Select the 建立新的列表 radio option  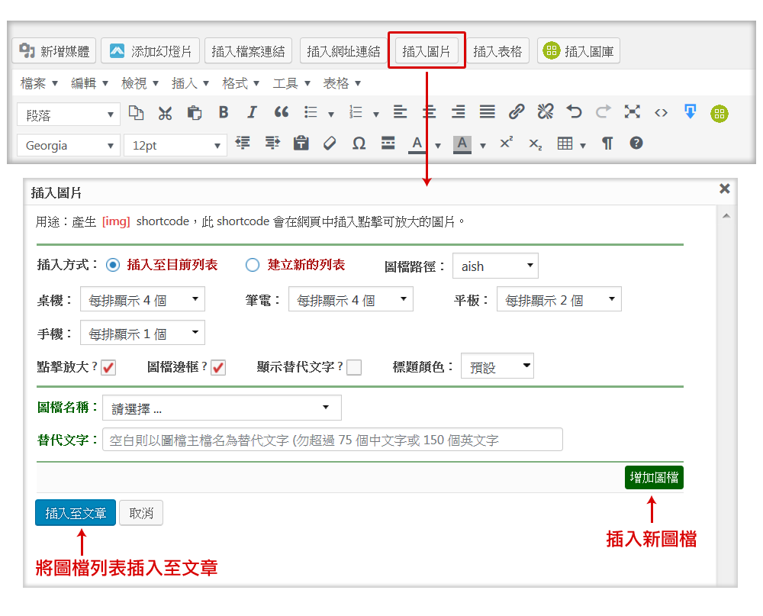(252, 265)
